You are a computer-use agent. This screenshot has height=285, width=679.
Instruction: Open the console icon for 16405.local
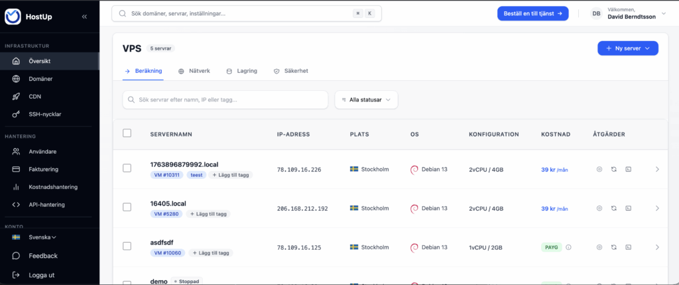[x=628, y=208]
